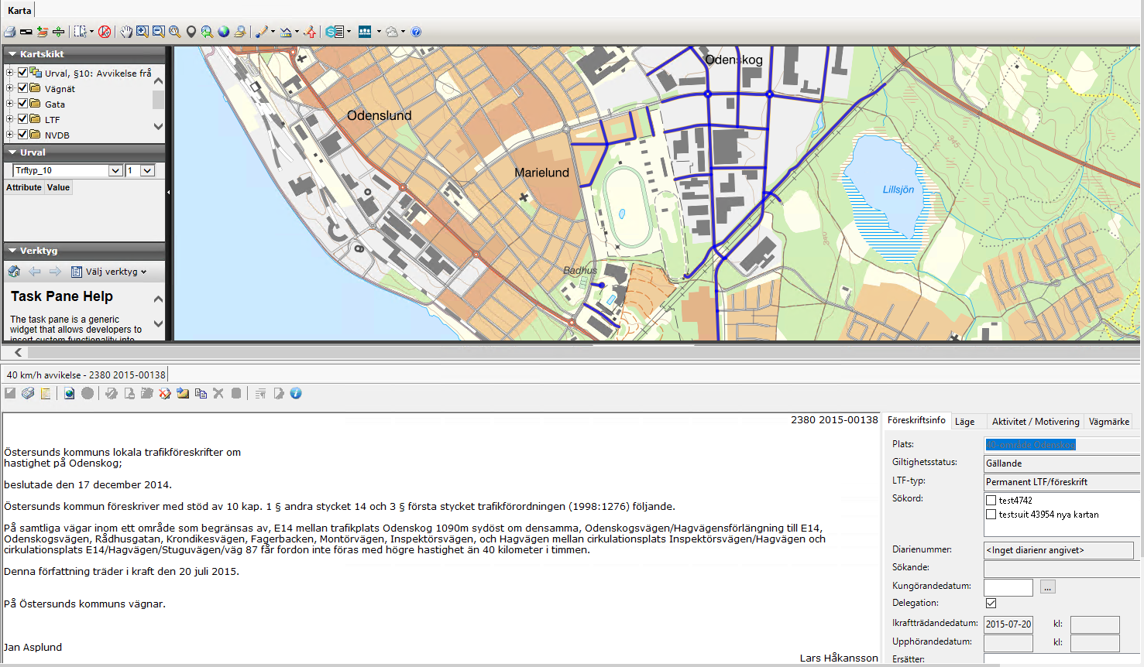Click the map pin locator icon
Viewport: 1144px width, 667px height.
click(191, 32)
